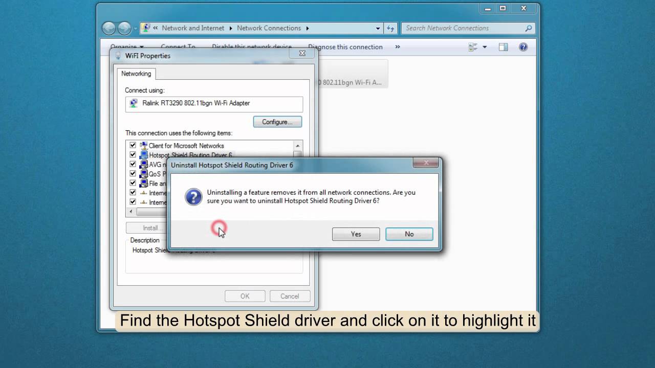Toggle the last Internet Protocol checkbox
655x368 pixels.
pyautogui.click(x=133, y=202)
